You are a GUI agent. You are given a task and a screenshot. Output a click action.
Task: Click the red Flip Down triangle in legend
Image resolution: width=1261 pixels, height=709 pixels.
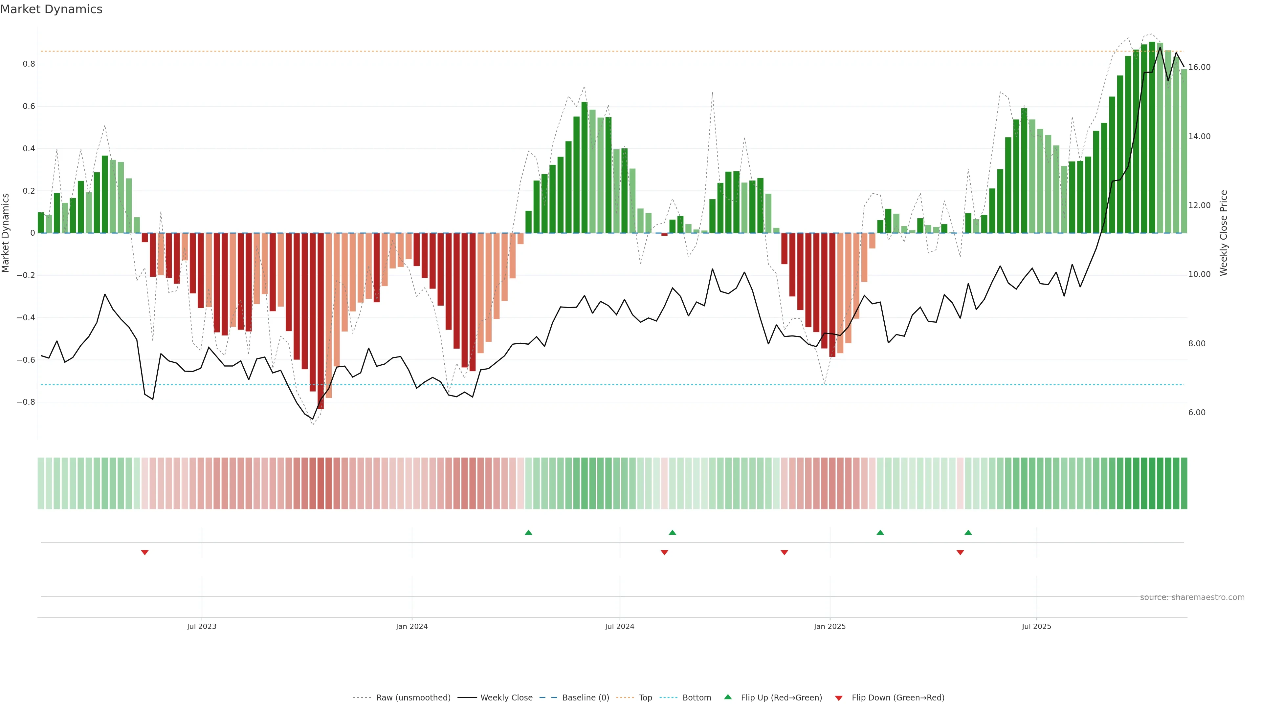(x=839, y=698)
